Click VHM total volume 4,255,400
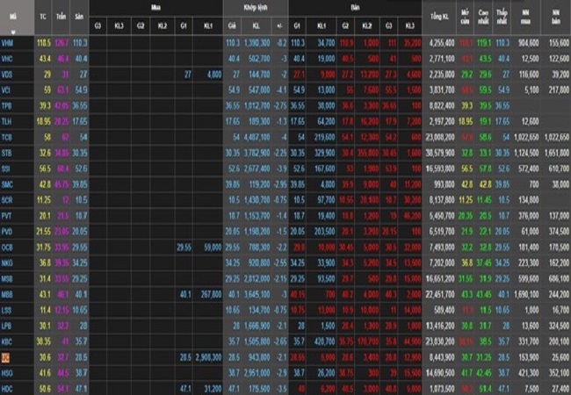The image size is (571, 395). [442, 43]
